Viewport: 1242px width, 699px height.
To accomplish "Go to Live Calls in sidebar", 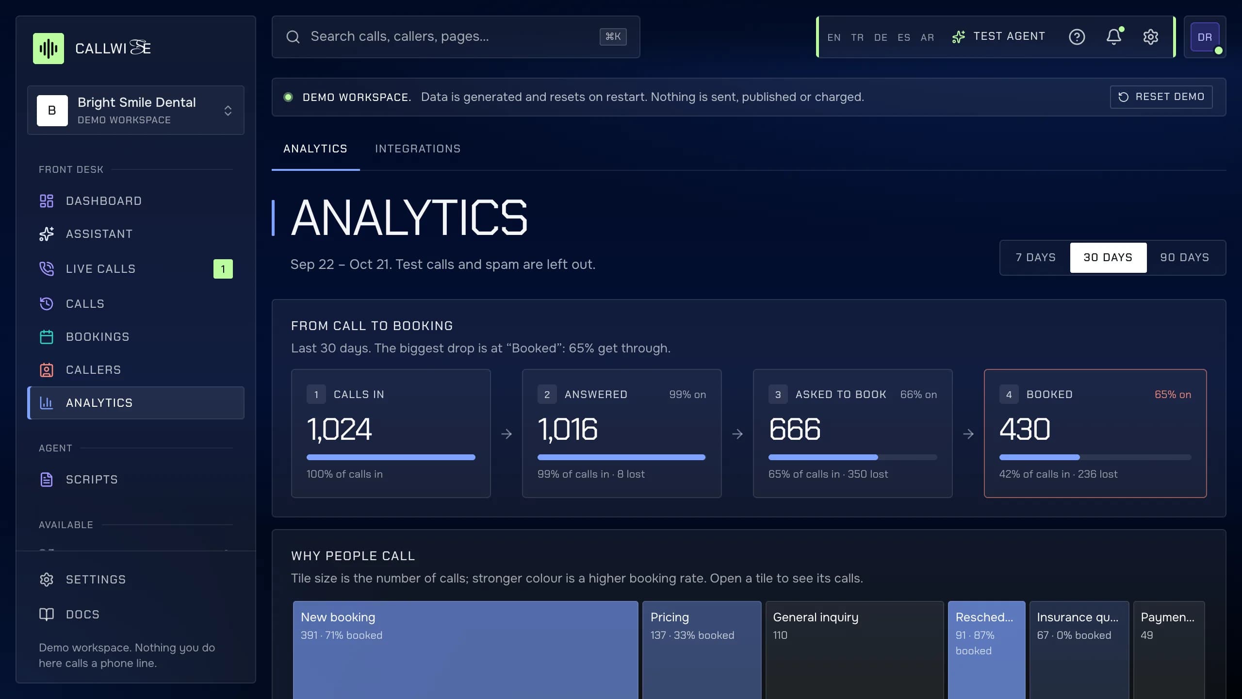I will click(x=136, y=269).
